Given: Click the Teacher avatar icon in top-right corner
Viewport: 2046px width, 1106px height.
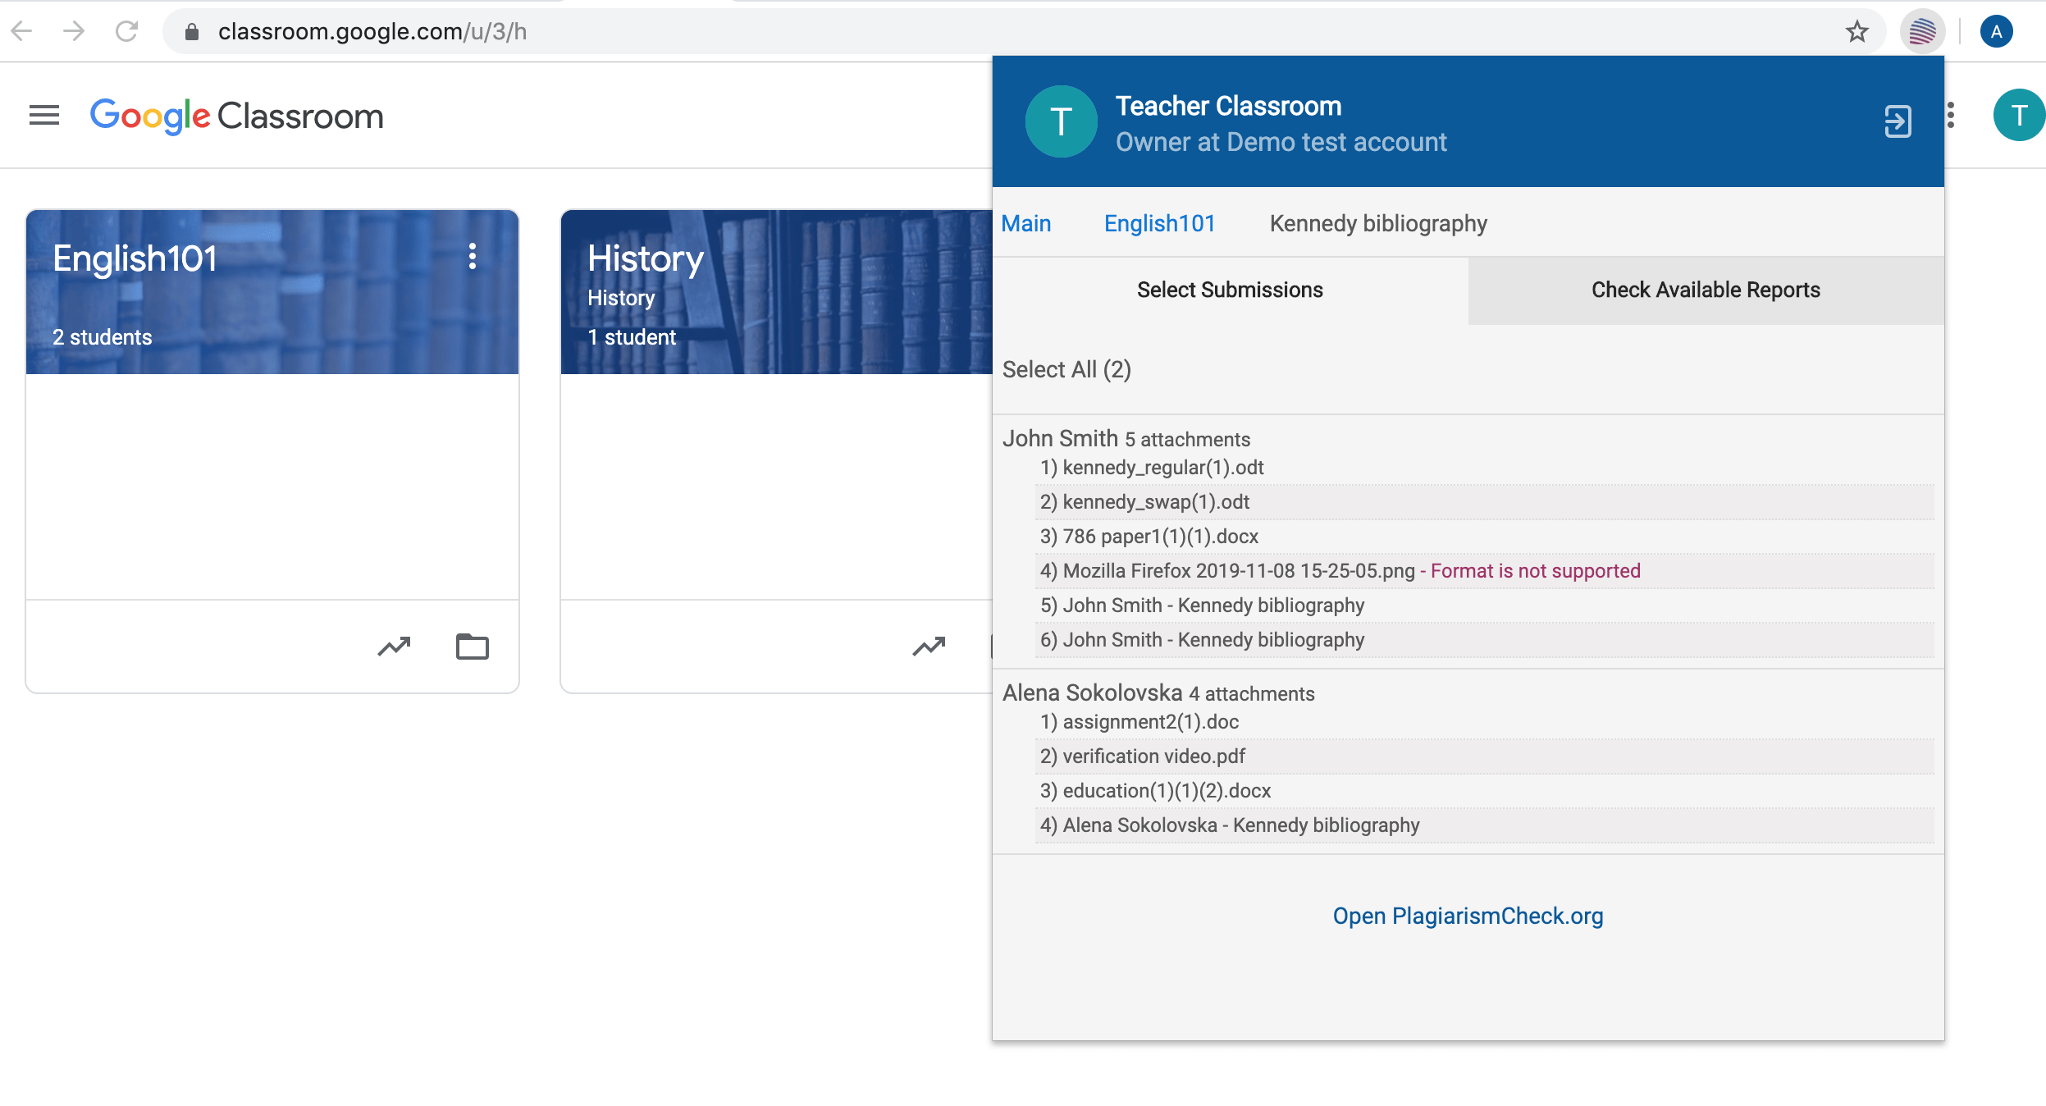Looking at the screenshot, I should click(x=2020, y=116).
